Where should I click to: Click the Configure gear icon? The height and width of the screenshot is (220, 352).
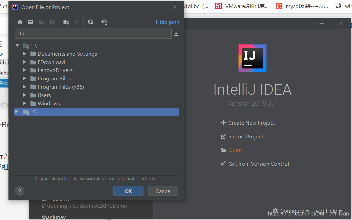pyautogui.click(x=275, y=211)
